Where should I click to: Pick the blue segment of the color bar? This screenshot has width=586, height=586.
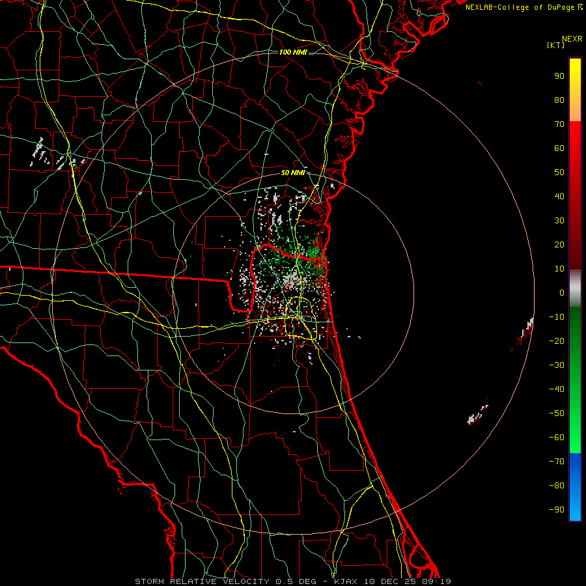(x=575, y=487)
